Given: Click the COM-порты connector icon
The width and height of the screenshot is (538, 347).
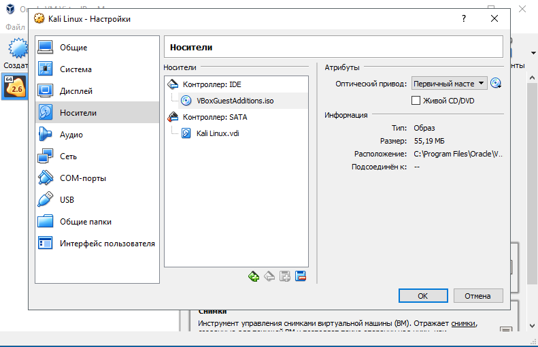Looking at the screenshot, I should [46, 178].
